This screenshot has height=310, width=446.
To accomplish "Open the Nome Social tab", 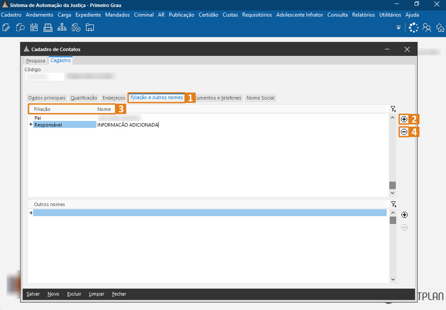I will click(260, 98).
